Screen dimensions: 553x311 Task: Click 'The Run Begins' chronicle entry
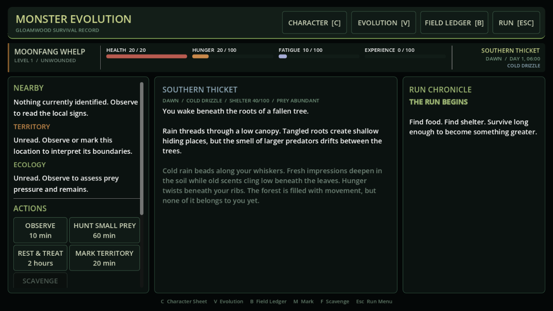coord(439,102)
